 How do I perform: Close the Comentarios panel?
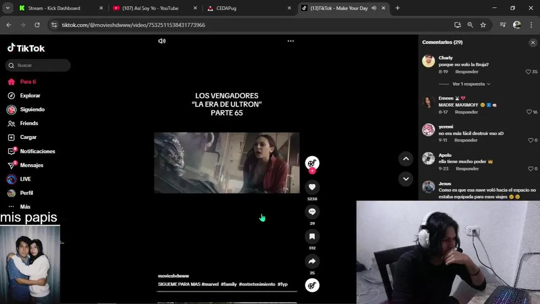(533, 42)
